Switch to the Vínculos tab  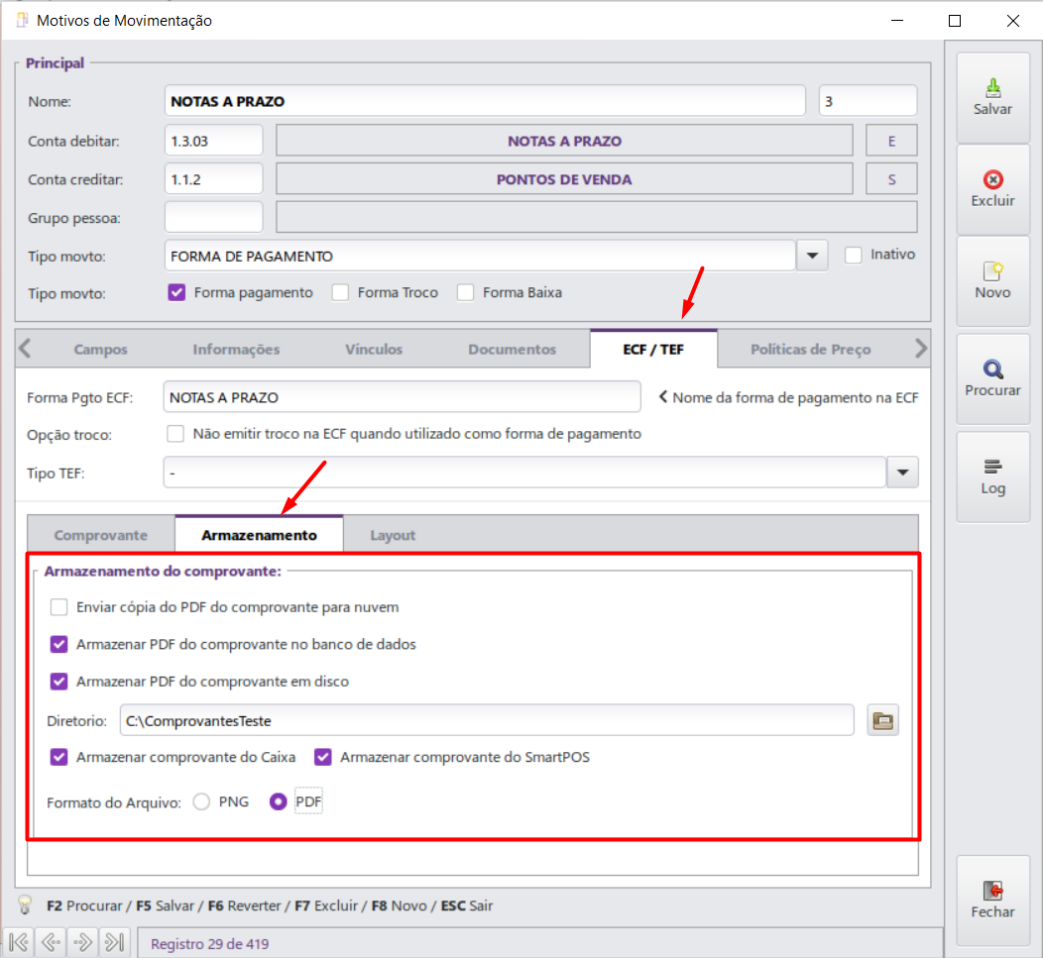pyautogui.click(x=374, y=350)
